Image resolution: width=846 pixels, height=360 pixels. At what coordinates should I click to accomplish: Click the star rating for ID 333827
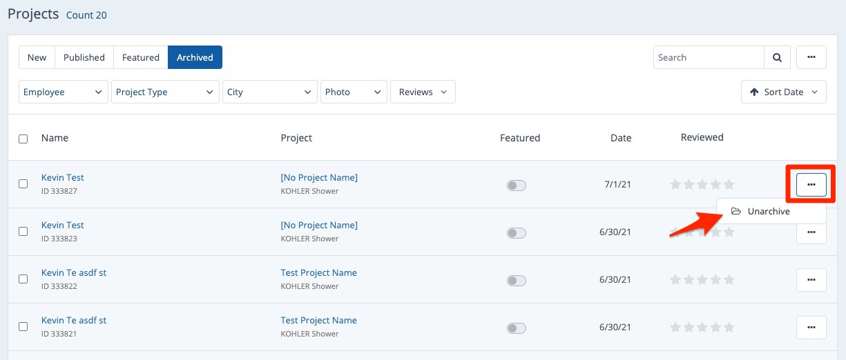702,185
